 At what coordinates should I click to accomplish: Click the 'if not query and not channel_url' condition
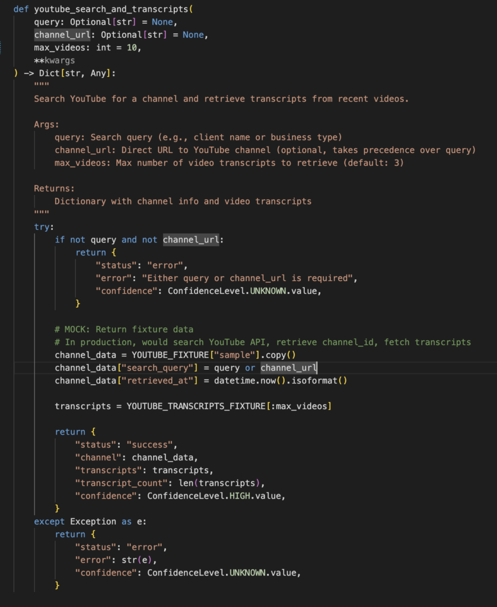pyautogui.click(x=139, y=239)
